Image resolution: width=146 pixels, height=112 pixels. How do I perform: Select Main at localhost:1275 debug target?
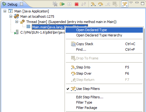click(x=37, y=16)
